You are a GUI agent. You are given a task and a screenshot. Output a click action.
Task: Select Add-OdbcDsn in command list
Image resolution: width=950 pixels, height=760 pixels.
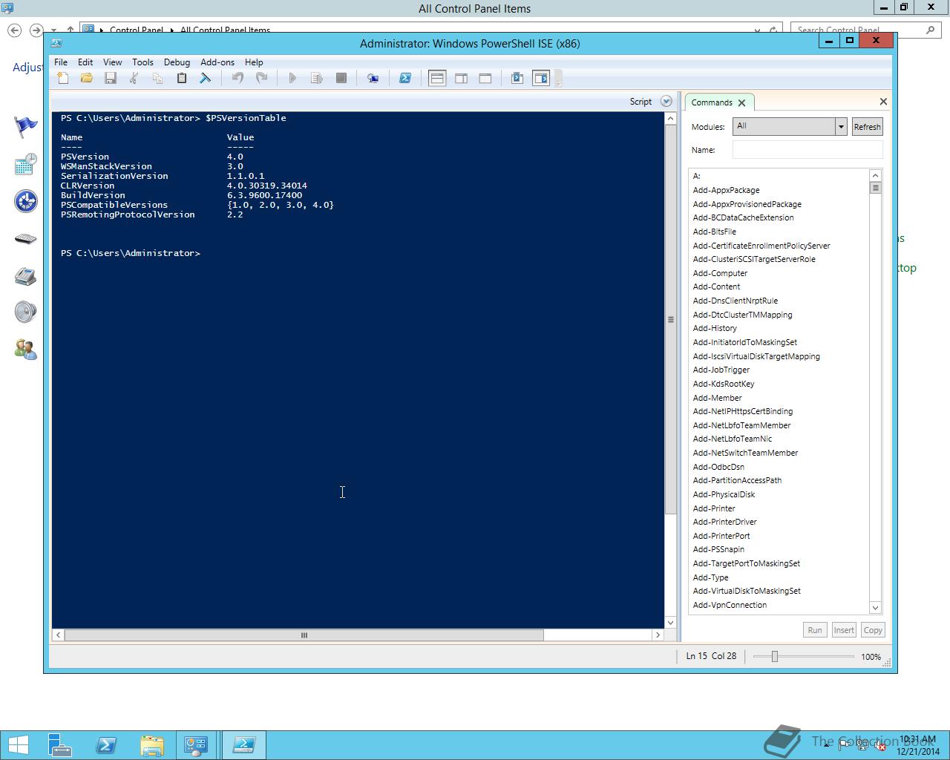click(x=718, y=467)
